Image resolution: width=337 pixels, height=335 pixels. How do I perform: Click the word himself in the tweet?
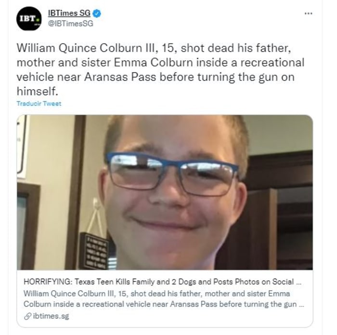pyautogui.click(x=37, y=91)
